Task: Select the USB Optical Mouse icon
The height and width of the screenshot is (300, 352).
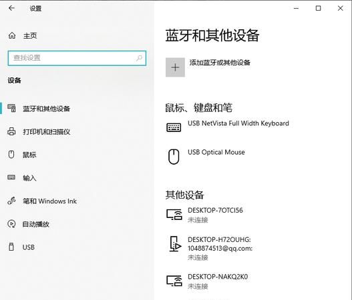Action: pyautogui.click(x=174, y=157)
